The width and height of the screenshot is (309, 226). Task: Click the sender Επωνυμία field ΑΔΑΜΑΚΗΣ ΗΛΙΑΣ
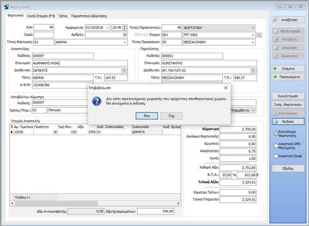(x=80, y=63)
